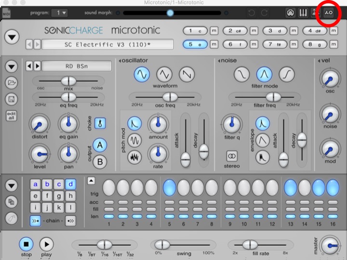Open drum patch folder icon
The height and width of the screenshot is (260, 347).
click(x=12, y=83)
